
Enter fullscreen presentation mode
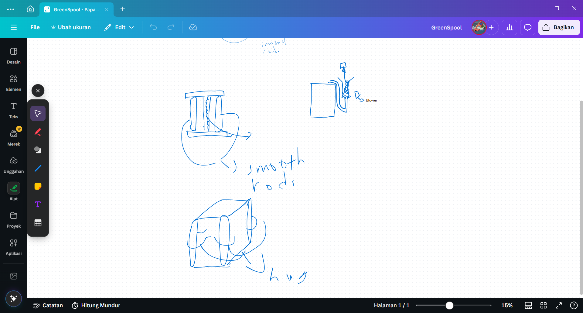point(559,305)
